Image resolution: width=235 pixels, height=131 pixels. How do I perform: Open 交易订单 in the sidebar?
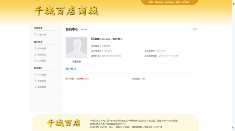pyautogui.click(x=42, y=35)
